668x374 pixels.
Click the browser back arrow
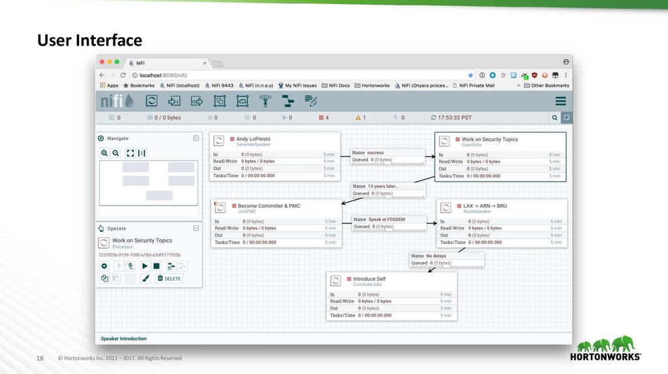[x=102, y=76]
